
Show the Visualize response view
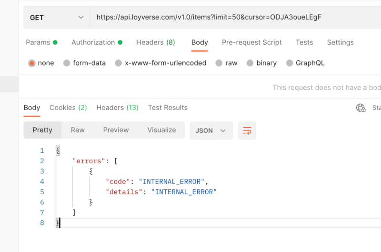161,130
